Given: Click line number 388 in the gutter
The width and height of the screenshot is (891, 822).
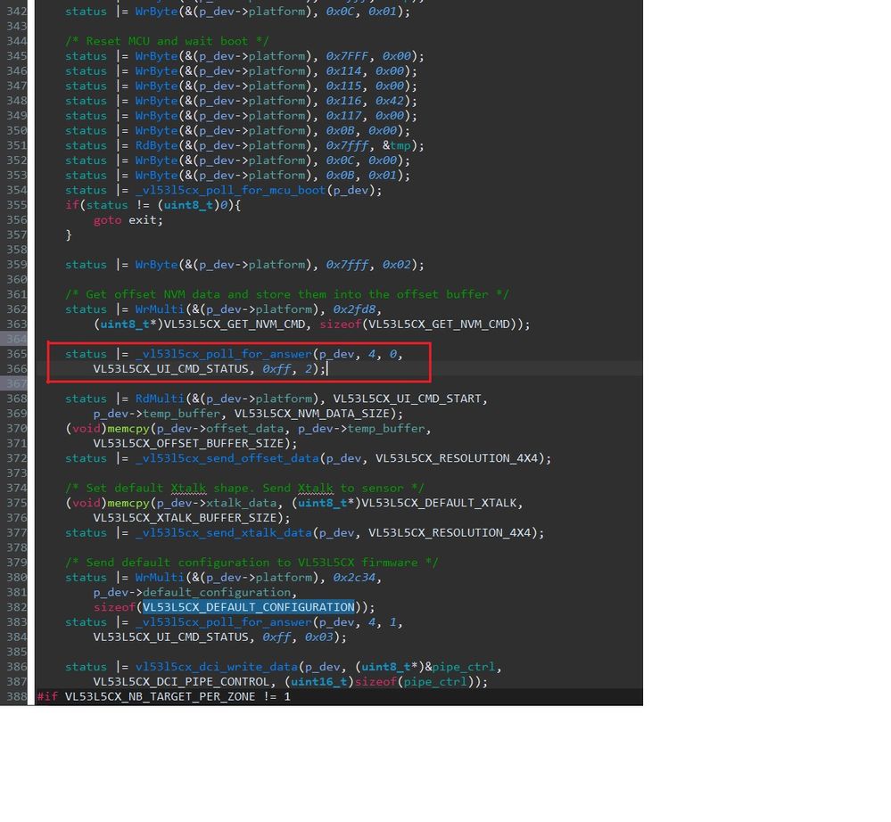Looking at the screenshot, I should (x=16, y=696).
